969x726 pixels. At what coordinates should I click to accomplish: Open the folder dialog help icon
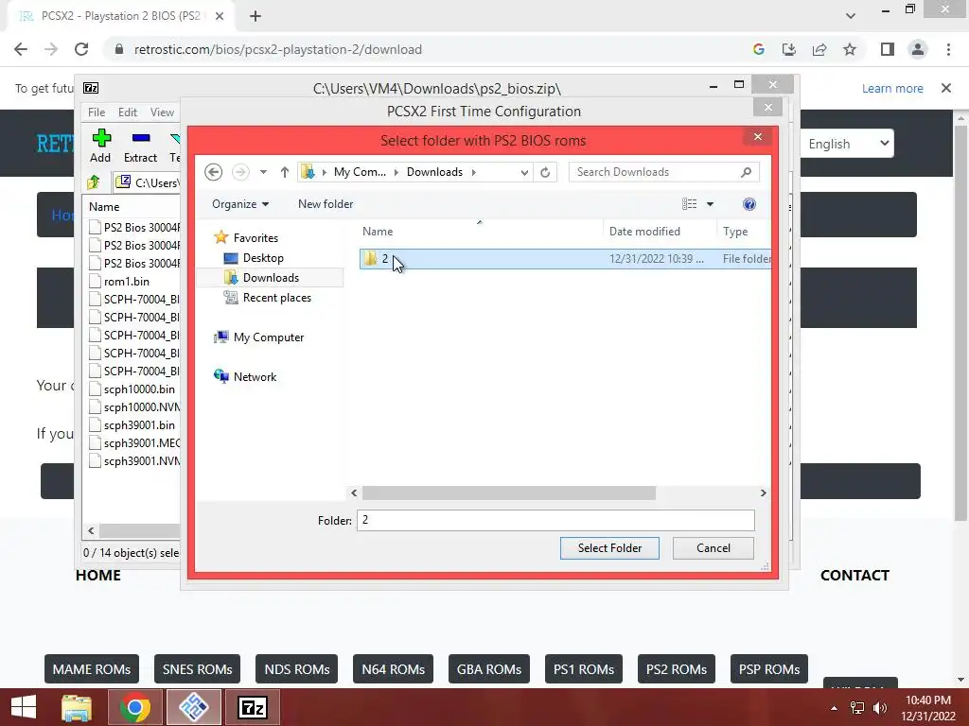click(x=749, y=204)
